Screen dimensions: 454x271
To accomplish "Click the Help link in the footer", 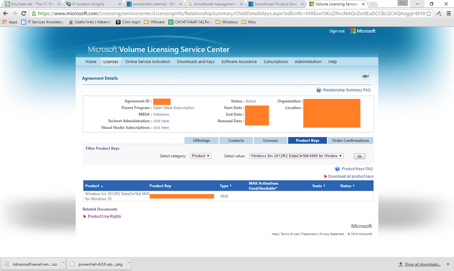I will pyautogui.click(x=275, y=234).
